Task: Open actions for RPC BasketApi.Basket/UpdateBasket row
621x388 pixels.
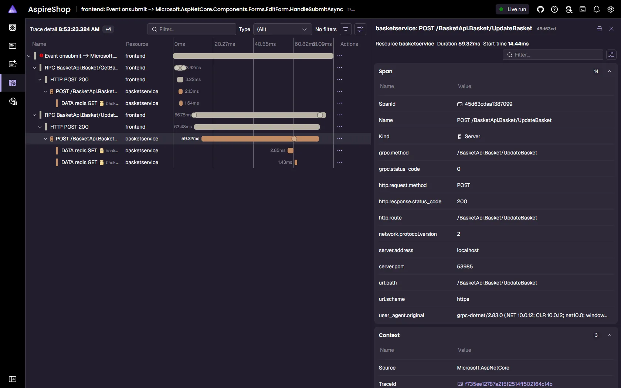Action: (x=340, y=115)
